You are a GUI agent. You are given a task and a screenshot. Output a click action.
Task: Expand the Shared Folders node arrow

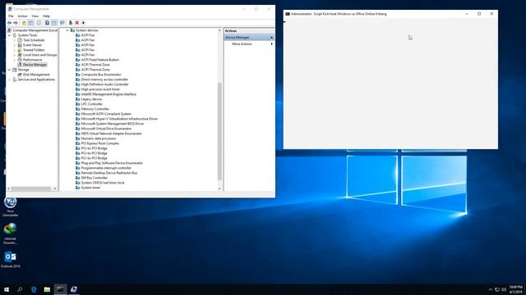15,50
